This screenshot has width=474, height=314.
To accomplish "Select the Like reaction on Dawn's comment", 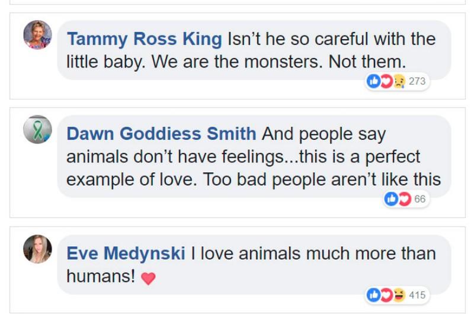I will [392, 199].
